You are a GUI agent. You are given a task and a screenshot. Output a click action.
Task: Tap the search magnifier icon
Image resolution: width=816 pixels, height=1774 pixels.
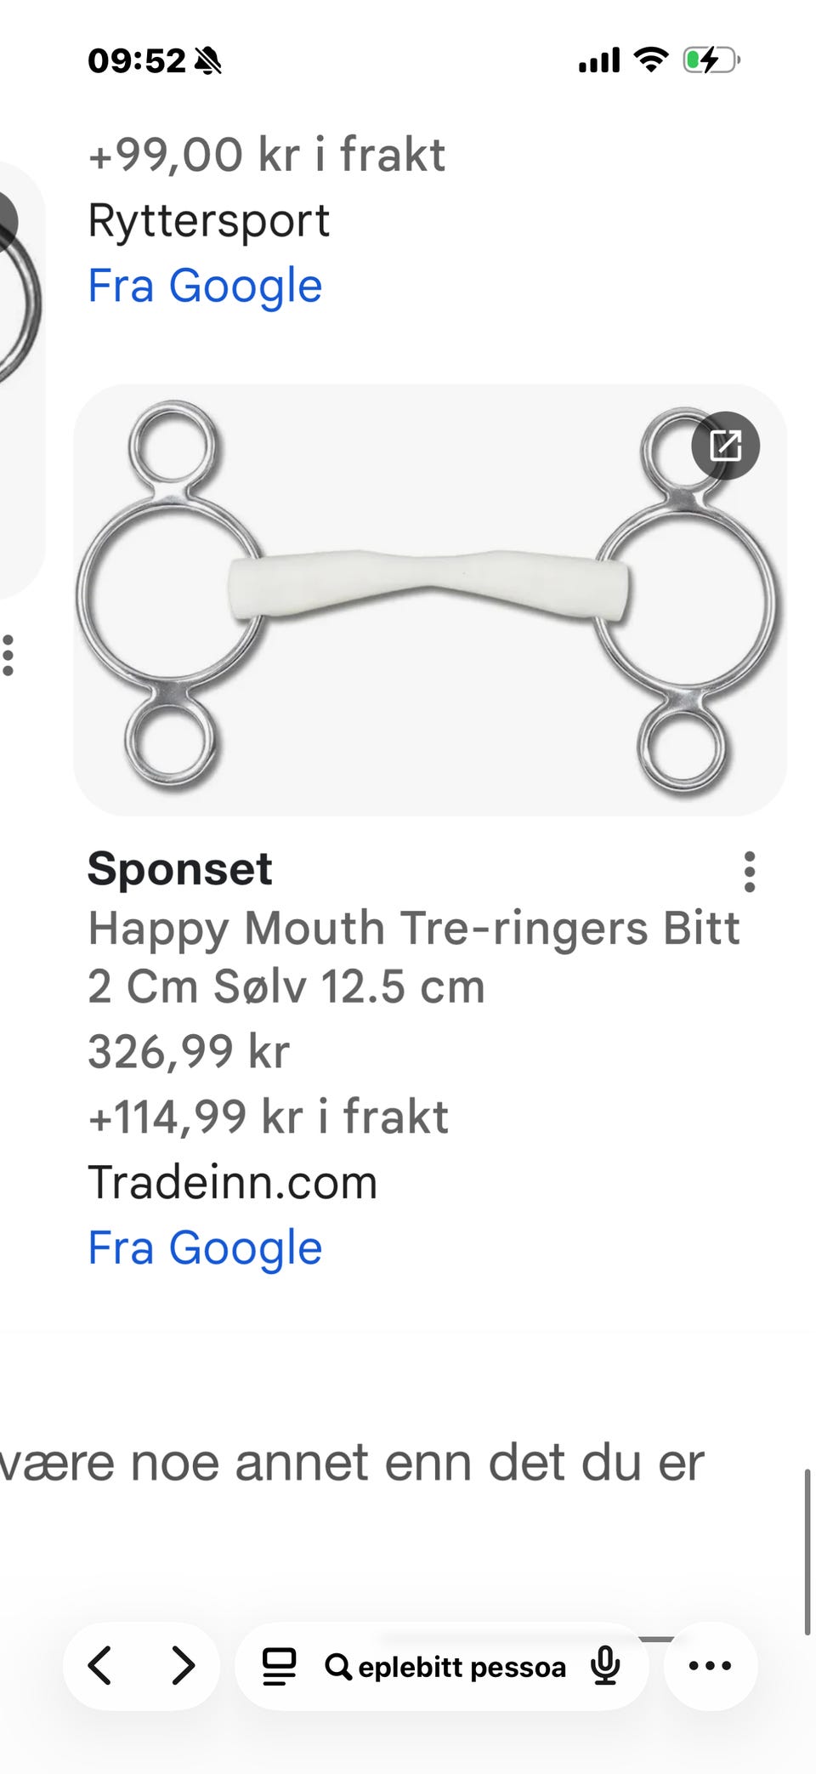pos(338,1667)
